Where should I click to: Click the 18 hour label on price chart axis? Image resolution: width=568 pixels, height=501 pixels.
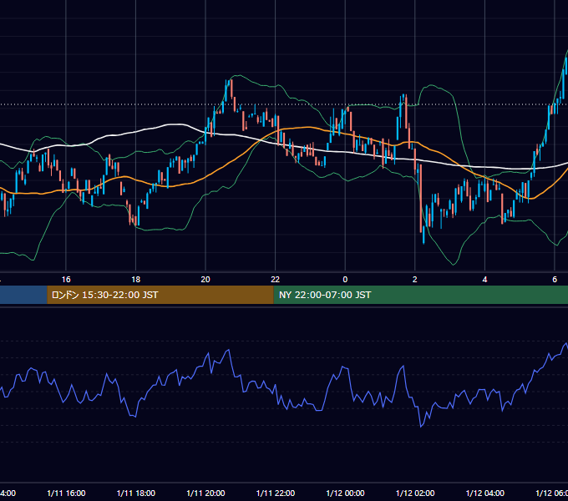coord(136,280)
